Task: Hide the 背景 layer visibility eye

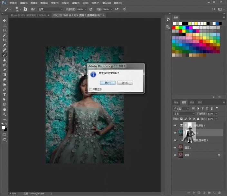Action: [175, 155]
